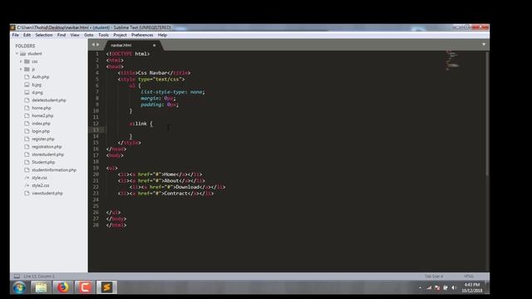This screenshot has height=299, width=532.
Task: Click the image icon beside d.png
Action: [27, 92]
